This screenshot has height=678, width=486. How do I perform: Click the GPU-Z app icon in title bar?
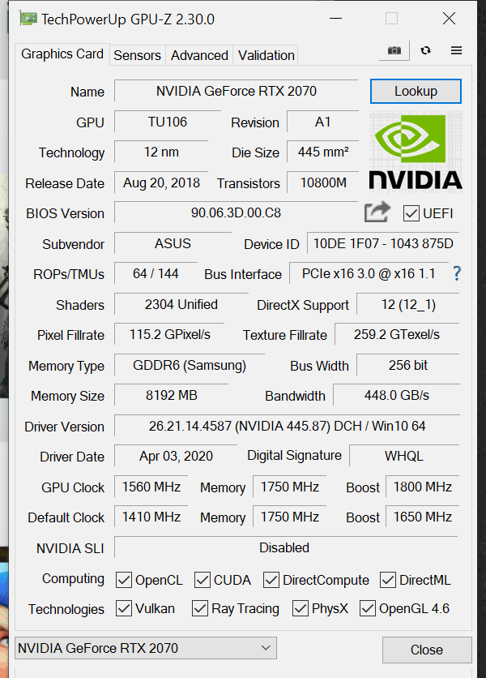click(28, 19)
